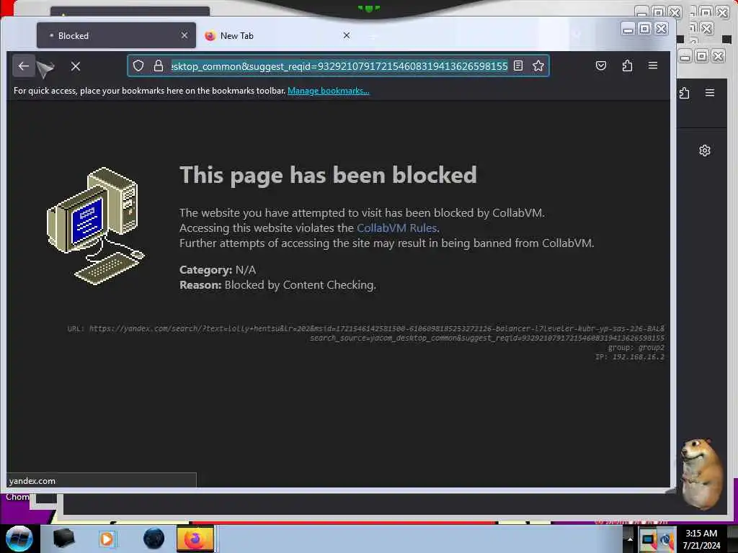
Task: Select the blocked page heading text
Action: coord(328,175)
